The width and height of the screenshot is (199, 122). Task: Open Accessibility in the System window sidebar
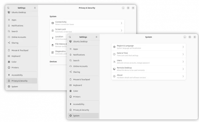pos(78,104)
